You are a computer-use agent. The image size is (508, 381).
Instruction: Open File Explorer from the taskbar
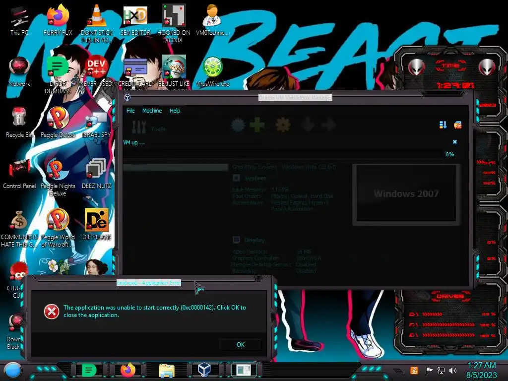pyautogui.click(x=167, y=371)
